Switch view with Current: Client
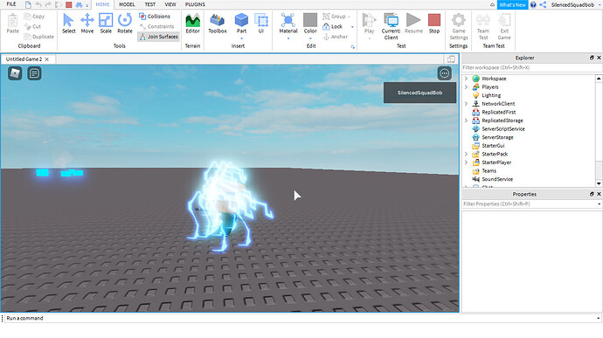 (x=391, y=26)
